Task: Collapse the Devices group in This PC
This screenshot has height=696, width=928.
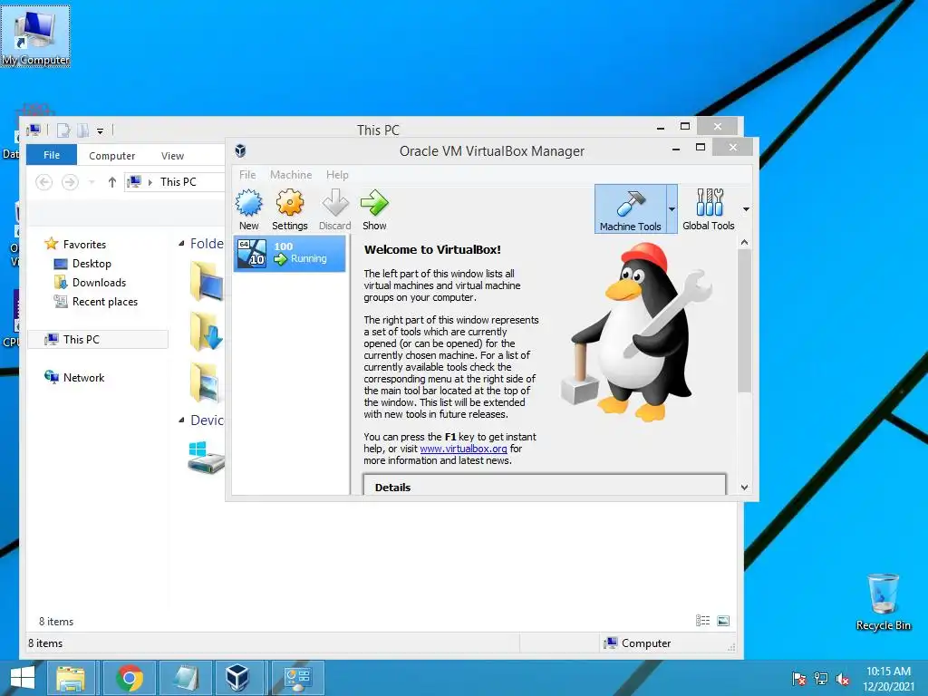Action: (x=181, y=420)
